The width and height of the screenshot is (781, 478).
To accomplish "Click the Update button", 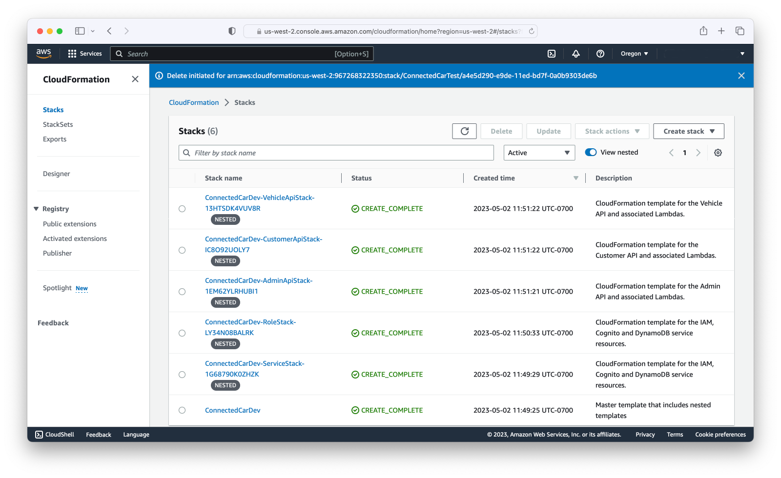I will coord(549,131).
